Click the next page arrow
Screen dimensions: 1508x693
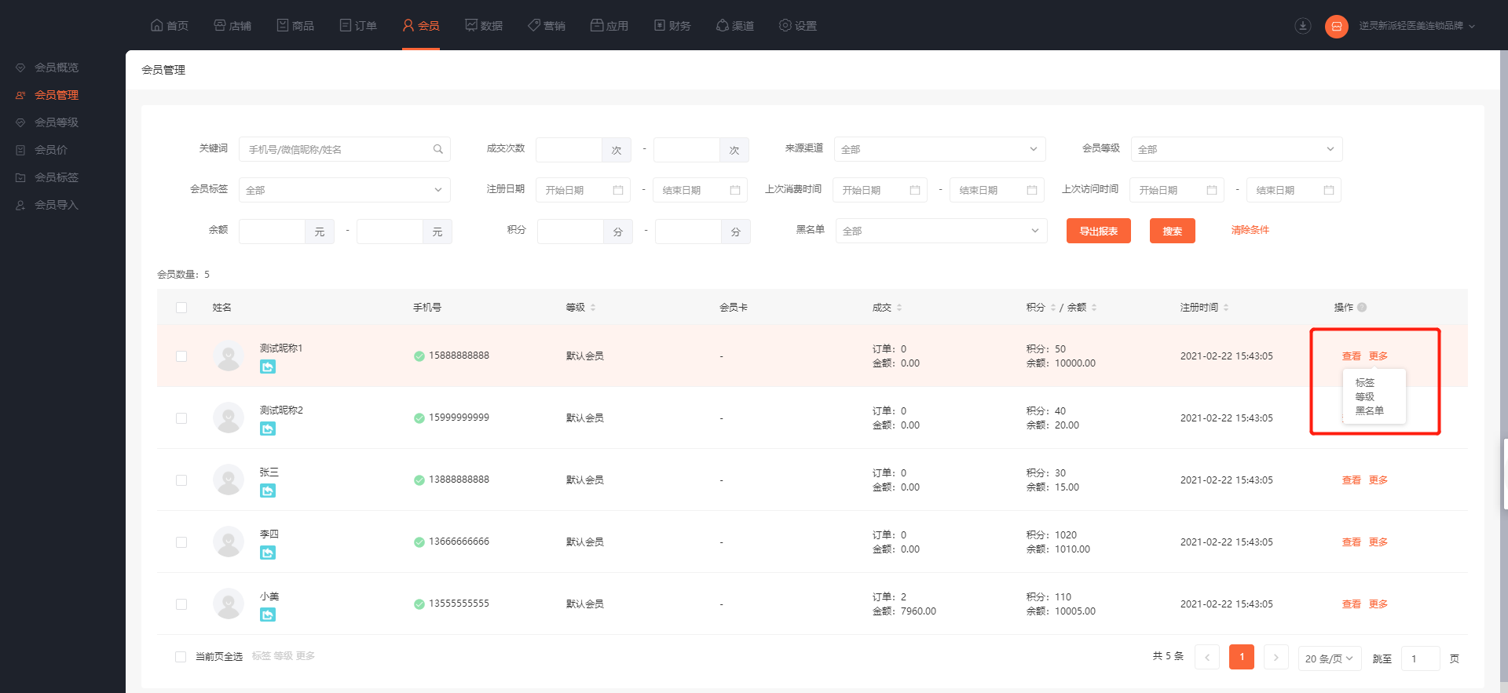1276,658
